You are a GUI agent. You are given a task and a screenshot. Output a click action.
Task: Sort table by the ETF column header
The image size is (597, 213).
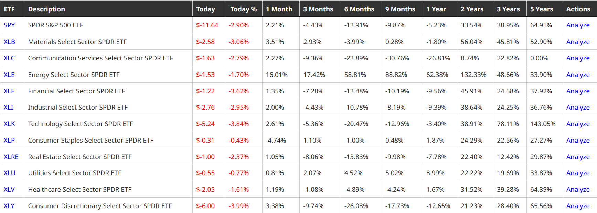coord(9,9)
